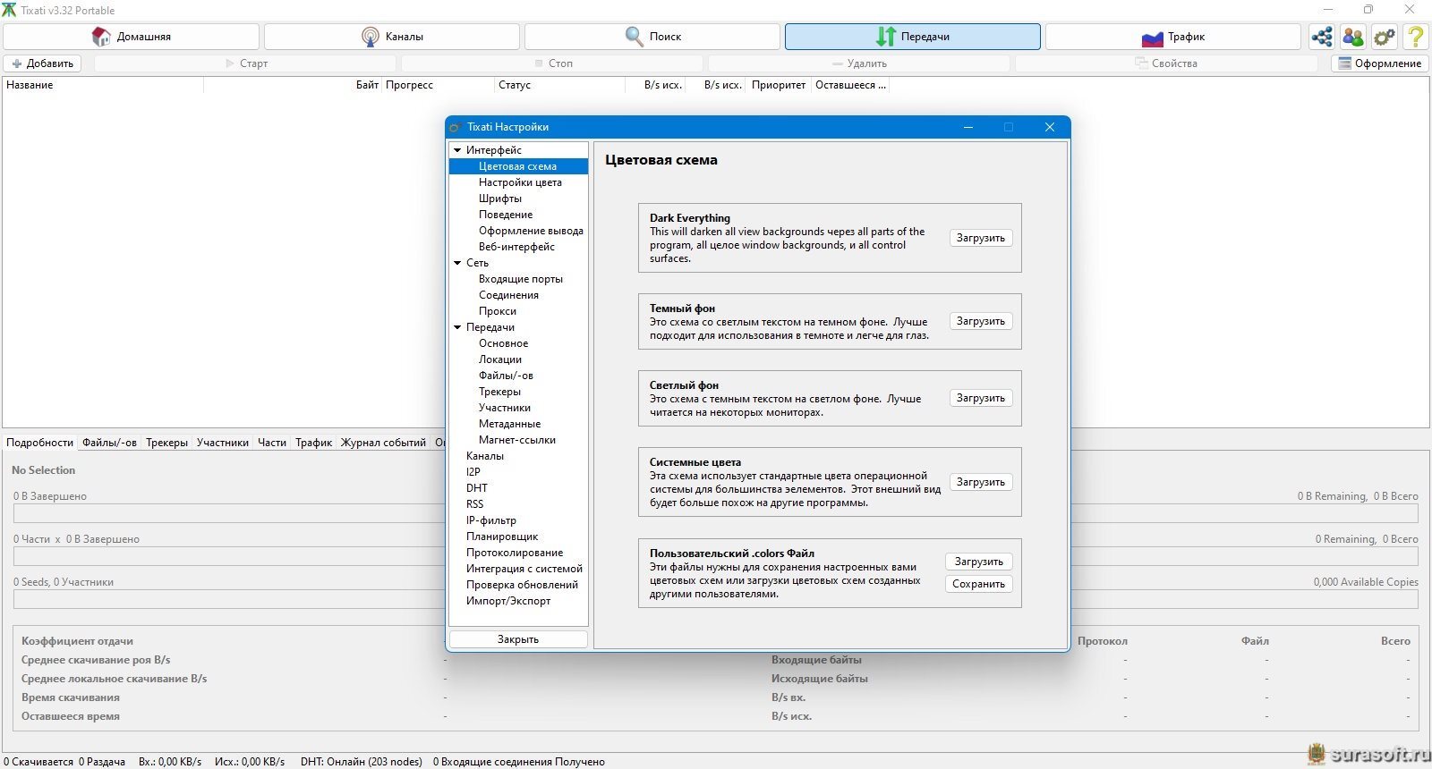1432x769 pixels.
Task: Select Цветовая схема in settings tree
Action: (x=518, y=166)
